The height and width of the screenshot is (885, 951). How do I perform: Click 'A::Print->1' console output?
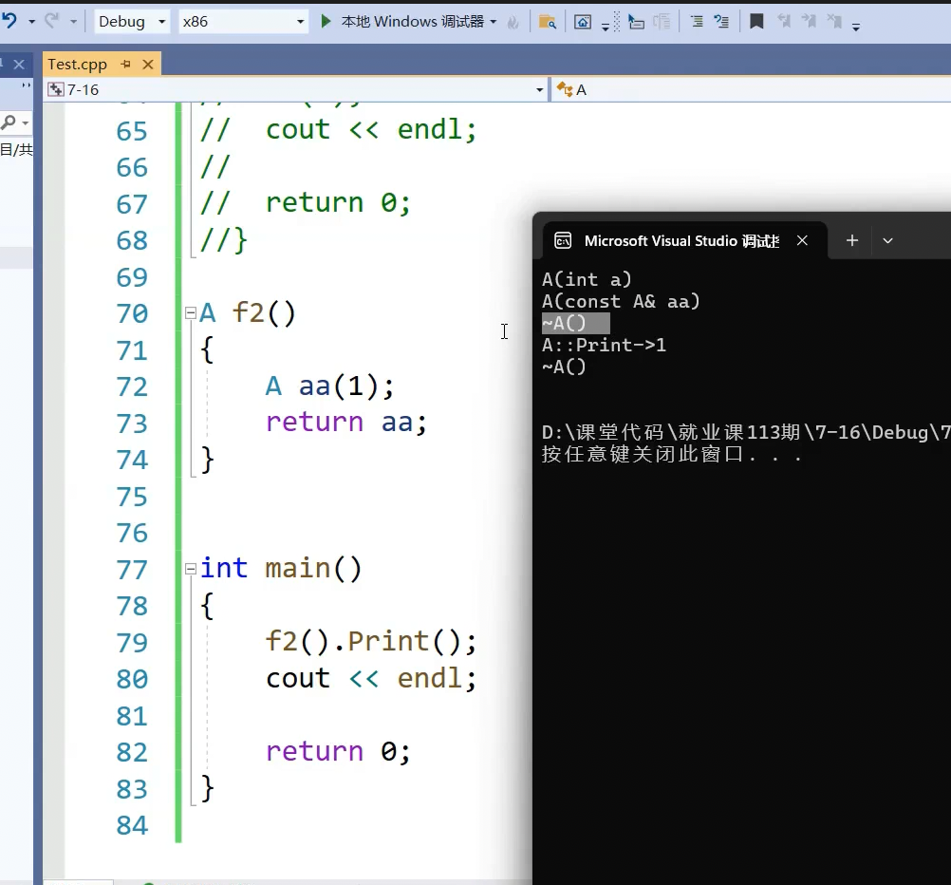tap(604, 346)
